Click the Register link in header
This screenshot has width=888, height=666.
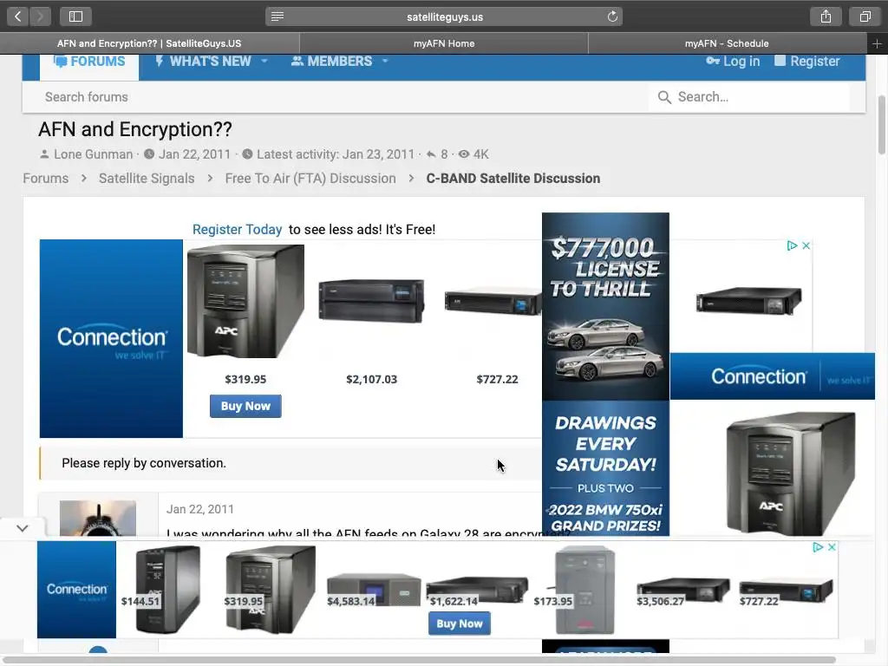(x=807, y=62)
